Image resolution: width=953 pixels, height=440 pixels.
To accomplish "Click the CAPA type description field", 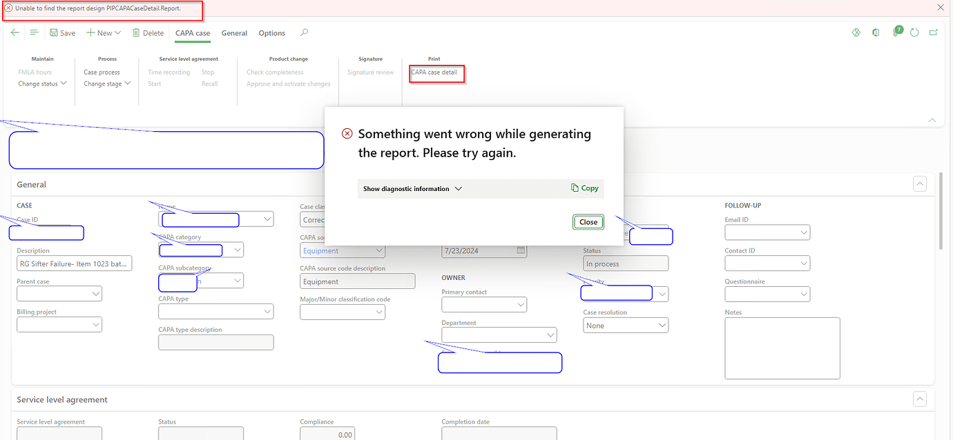I will tap(215, 342).
